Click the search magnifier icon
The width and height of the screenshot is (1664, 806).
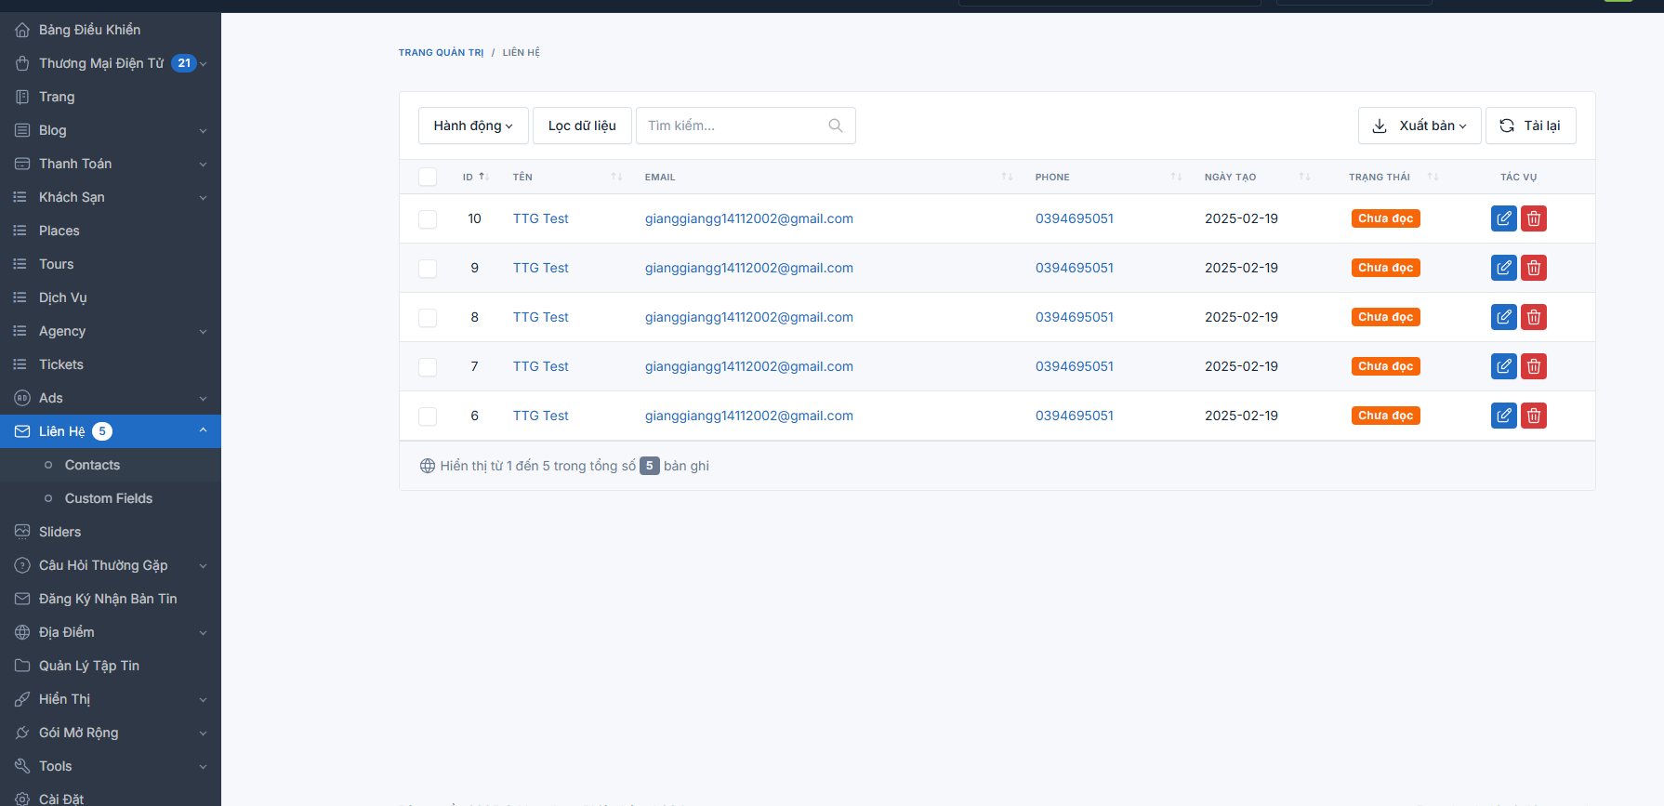[x=836, y=126]
